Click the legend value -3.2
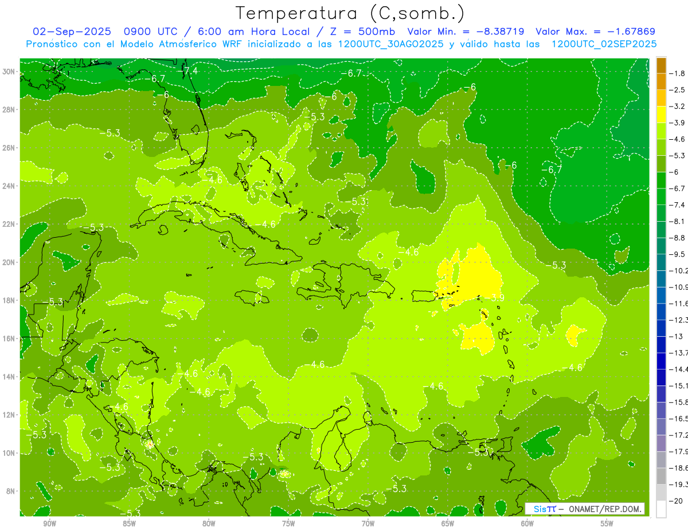Viewport: 688px width, 531px height. coord(677,107)
